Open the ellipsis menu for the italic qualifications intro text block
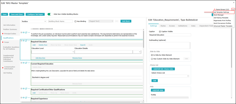The image size is (236, 104). point(29,32)
